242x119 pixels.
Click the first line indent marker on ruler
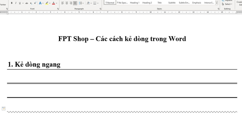pos(8,11)
